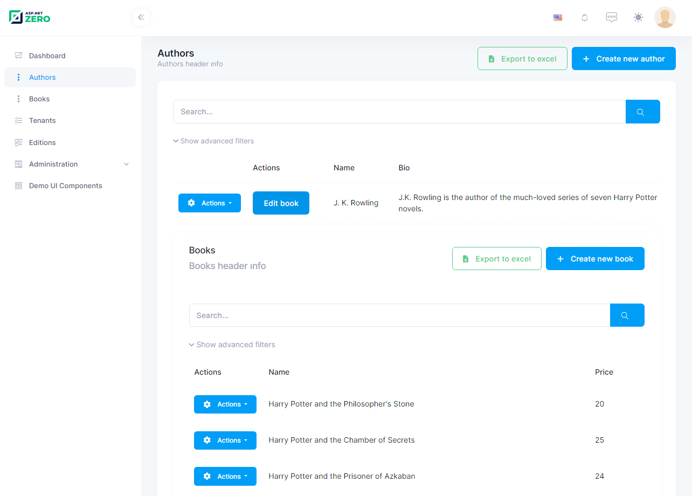
Task: Select Harry Potter and the Chamber of Secrets
Action: [342, 440]
